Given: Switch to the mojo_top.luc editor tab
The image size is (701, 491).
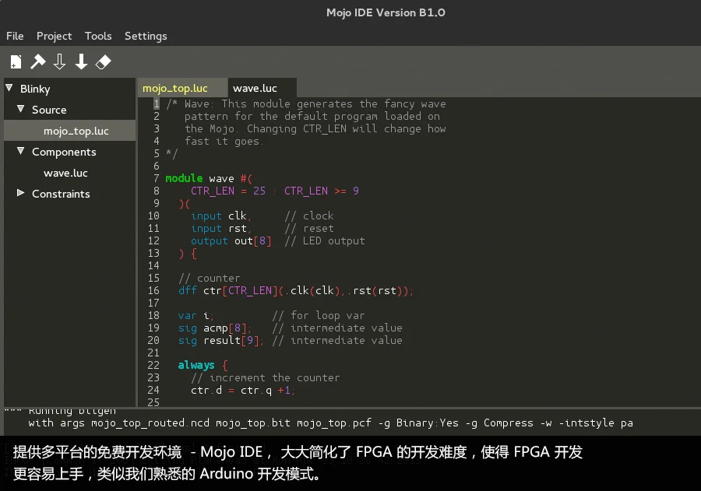Looking at the screenshot, I should pyautogui.click(x=182, y=88).
